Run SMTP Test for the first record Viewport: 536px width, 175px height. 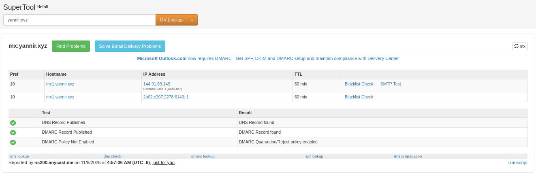tap(390, 84)
